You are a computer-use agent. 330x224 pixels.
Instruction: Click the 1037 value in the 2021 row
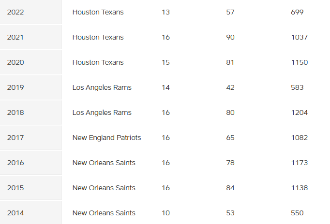coord(300,37)
